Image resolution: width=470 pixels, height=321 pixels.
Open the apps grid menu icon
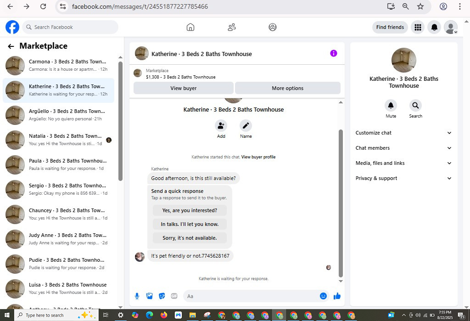pyautogui.click(x=418, y=27)
